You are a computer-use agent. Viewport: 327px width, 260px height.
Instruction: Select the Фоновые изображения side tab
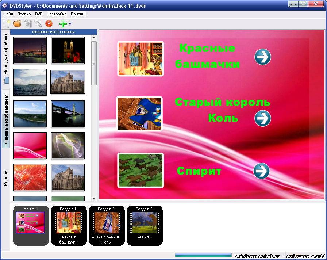[6, 119]
